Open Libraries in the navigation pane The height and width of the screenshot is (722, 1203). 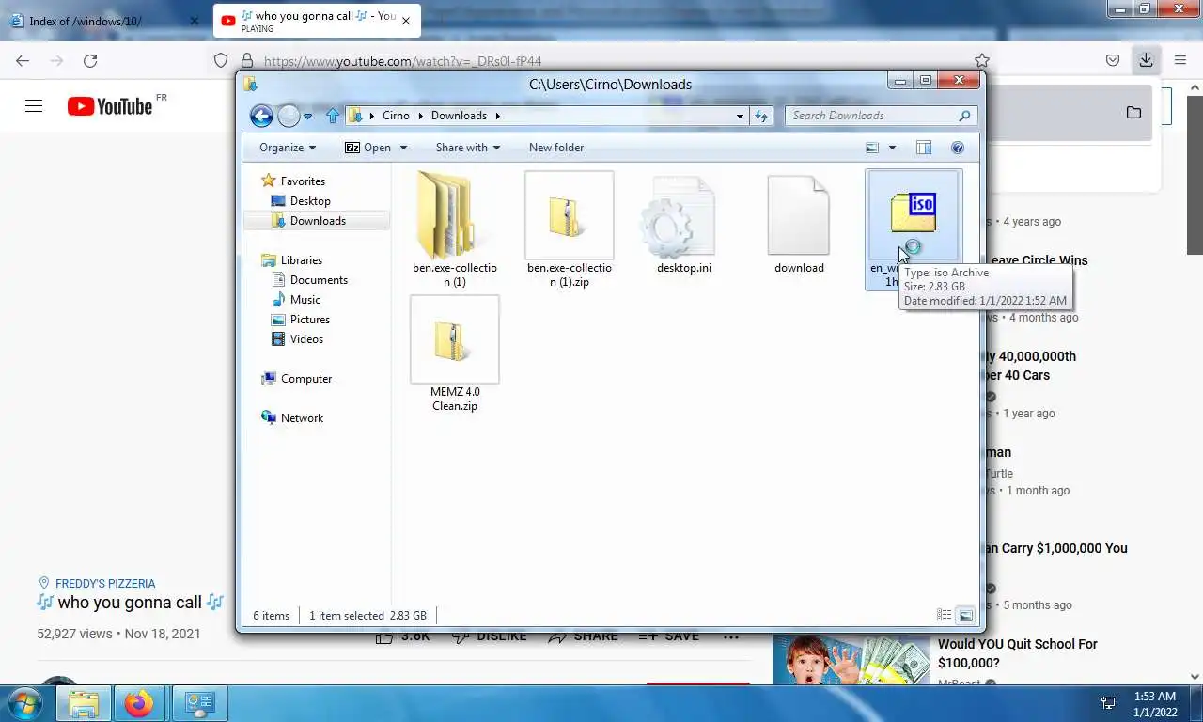(x=302, y=260)
